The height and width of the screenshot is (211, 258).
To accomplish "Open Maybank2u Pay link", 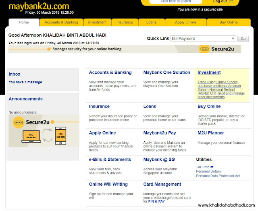I will tap(160, 133).
